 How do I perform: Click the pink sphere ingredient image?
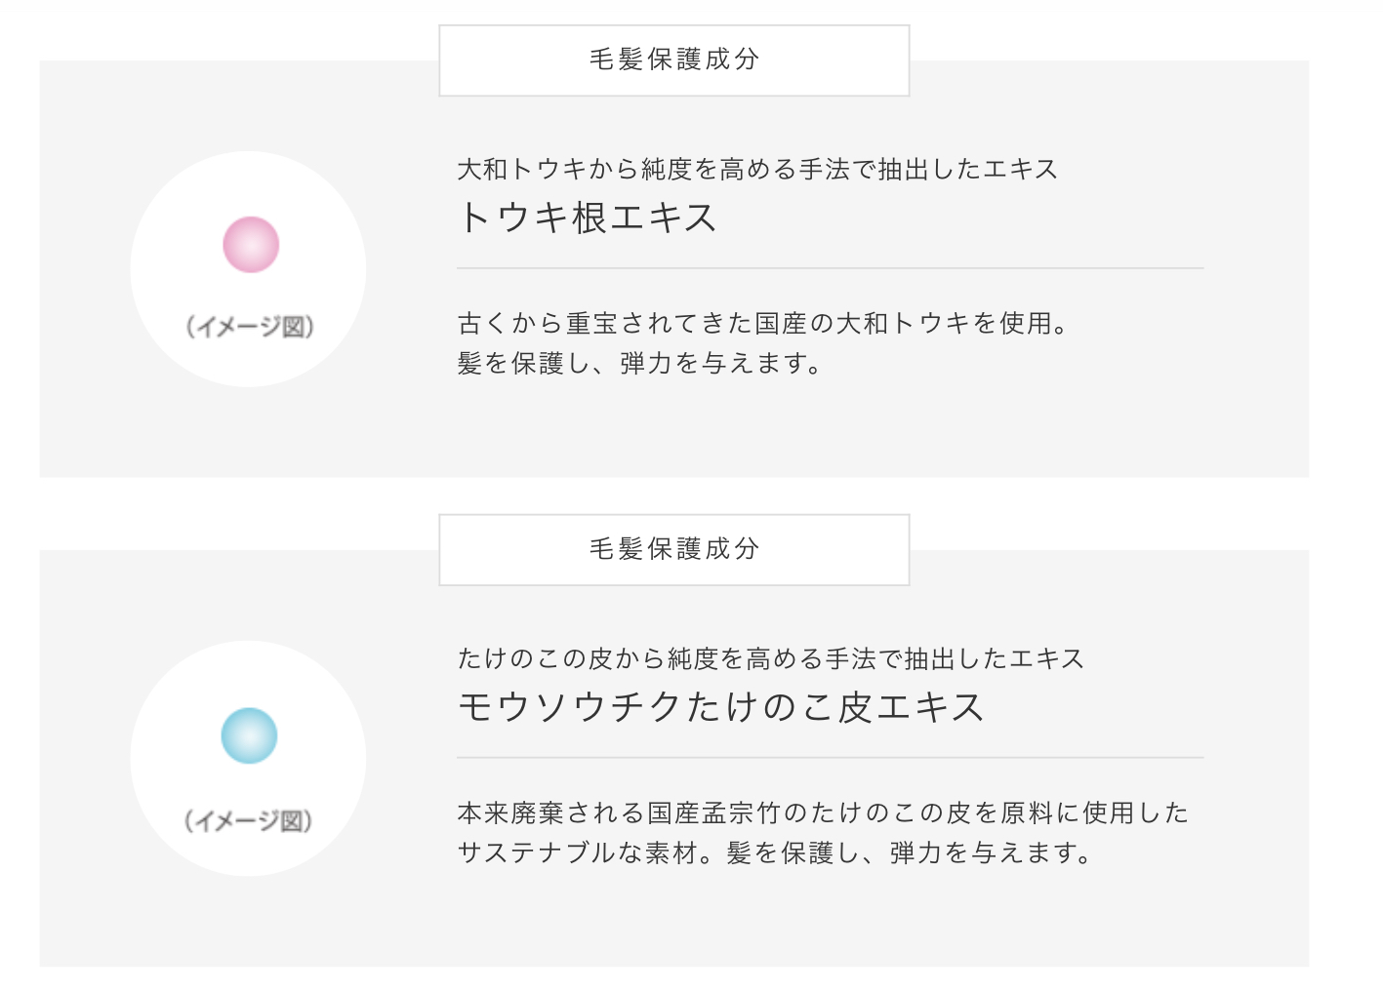(x=251, y=245)
